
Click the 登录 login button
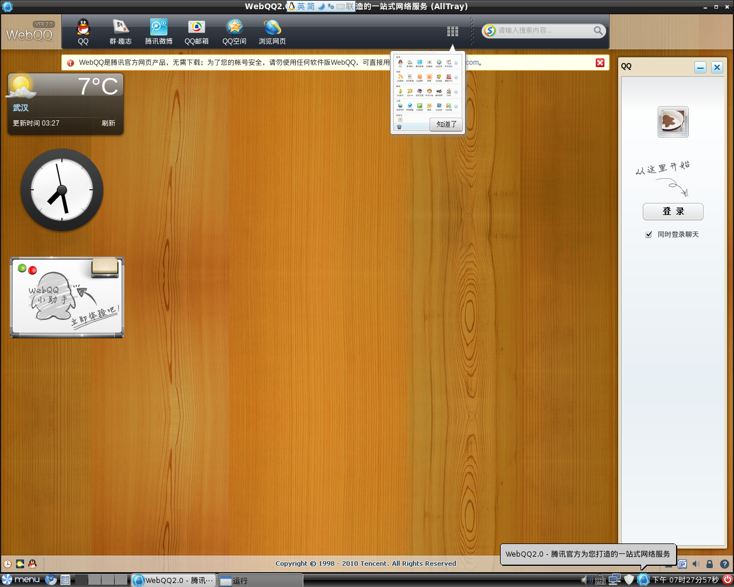click(673, 212)
